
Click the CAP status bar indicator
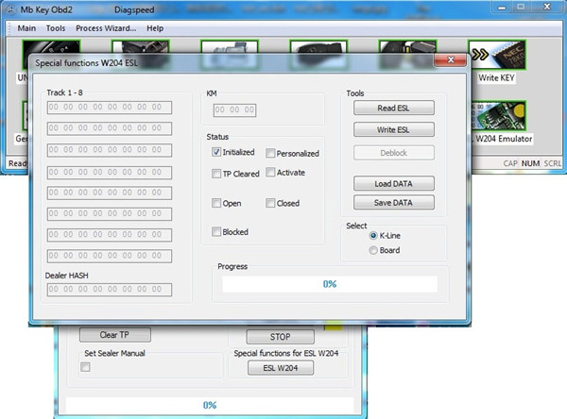click(510, 163)
